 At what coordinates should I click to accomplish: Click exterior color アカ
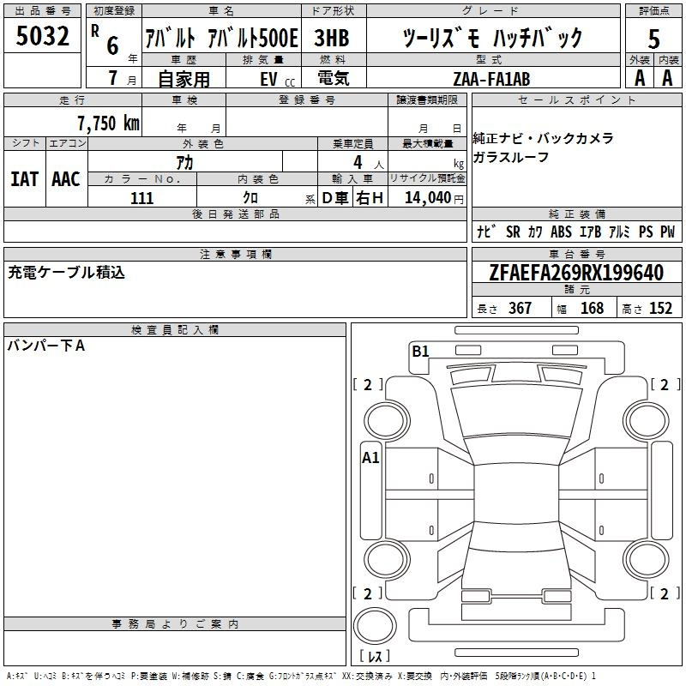(x=184, y=162)
